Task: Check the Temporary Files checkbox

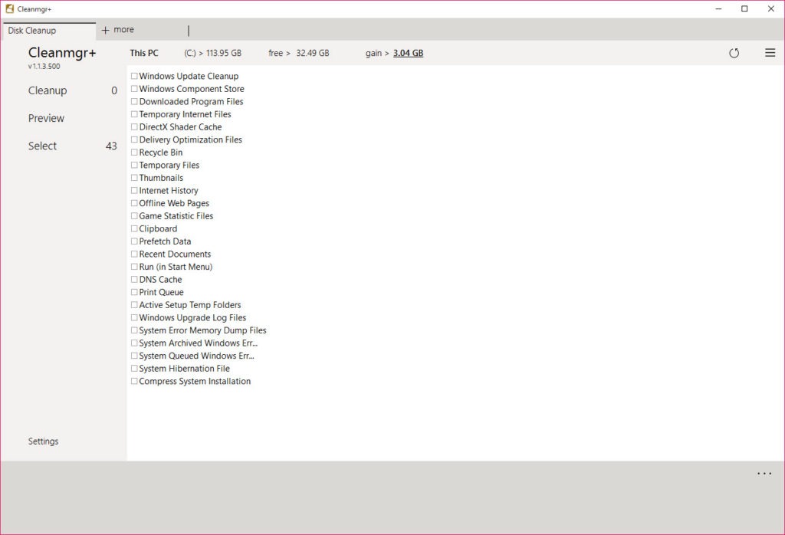Action: coord(134,165)
